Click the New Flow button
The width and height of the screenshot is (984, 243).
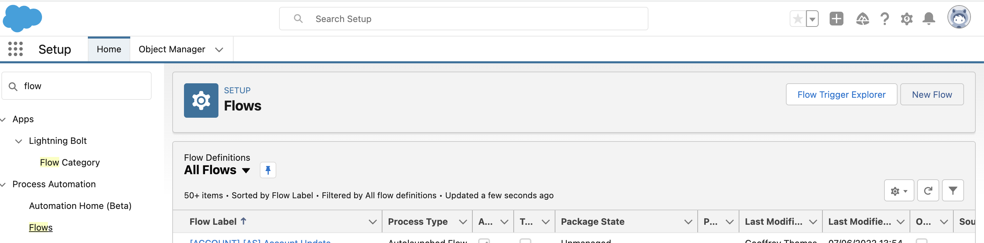[932, 95]
